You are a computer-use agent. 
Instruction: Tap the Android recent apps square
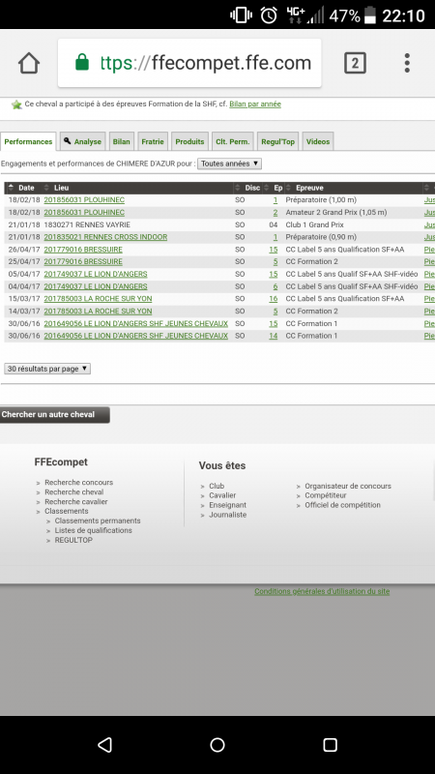point(330,744)
